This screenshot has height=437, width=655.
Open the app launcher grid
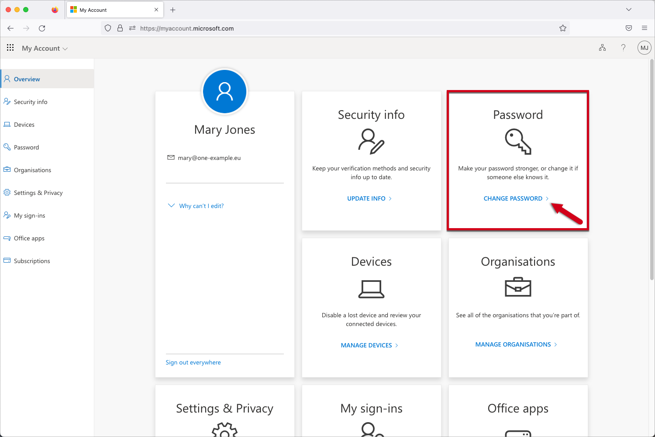click(x=10, y=48)
